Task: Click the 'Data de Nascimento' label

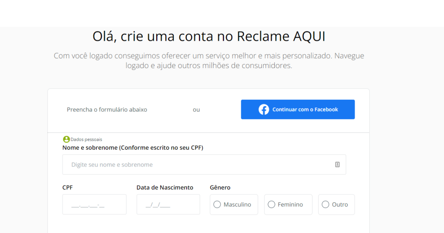Action: [164, 187]
